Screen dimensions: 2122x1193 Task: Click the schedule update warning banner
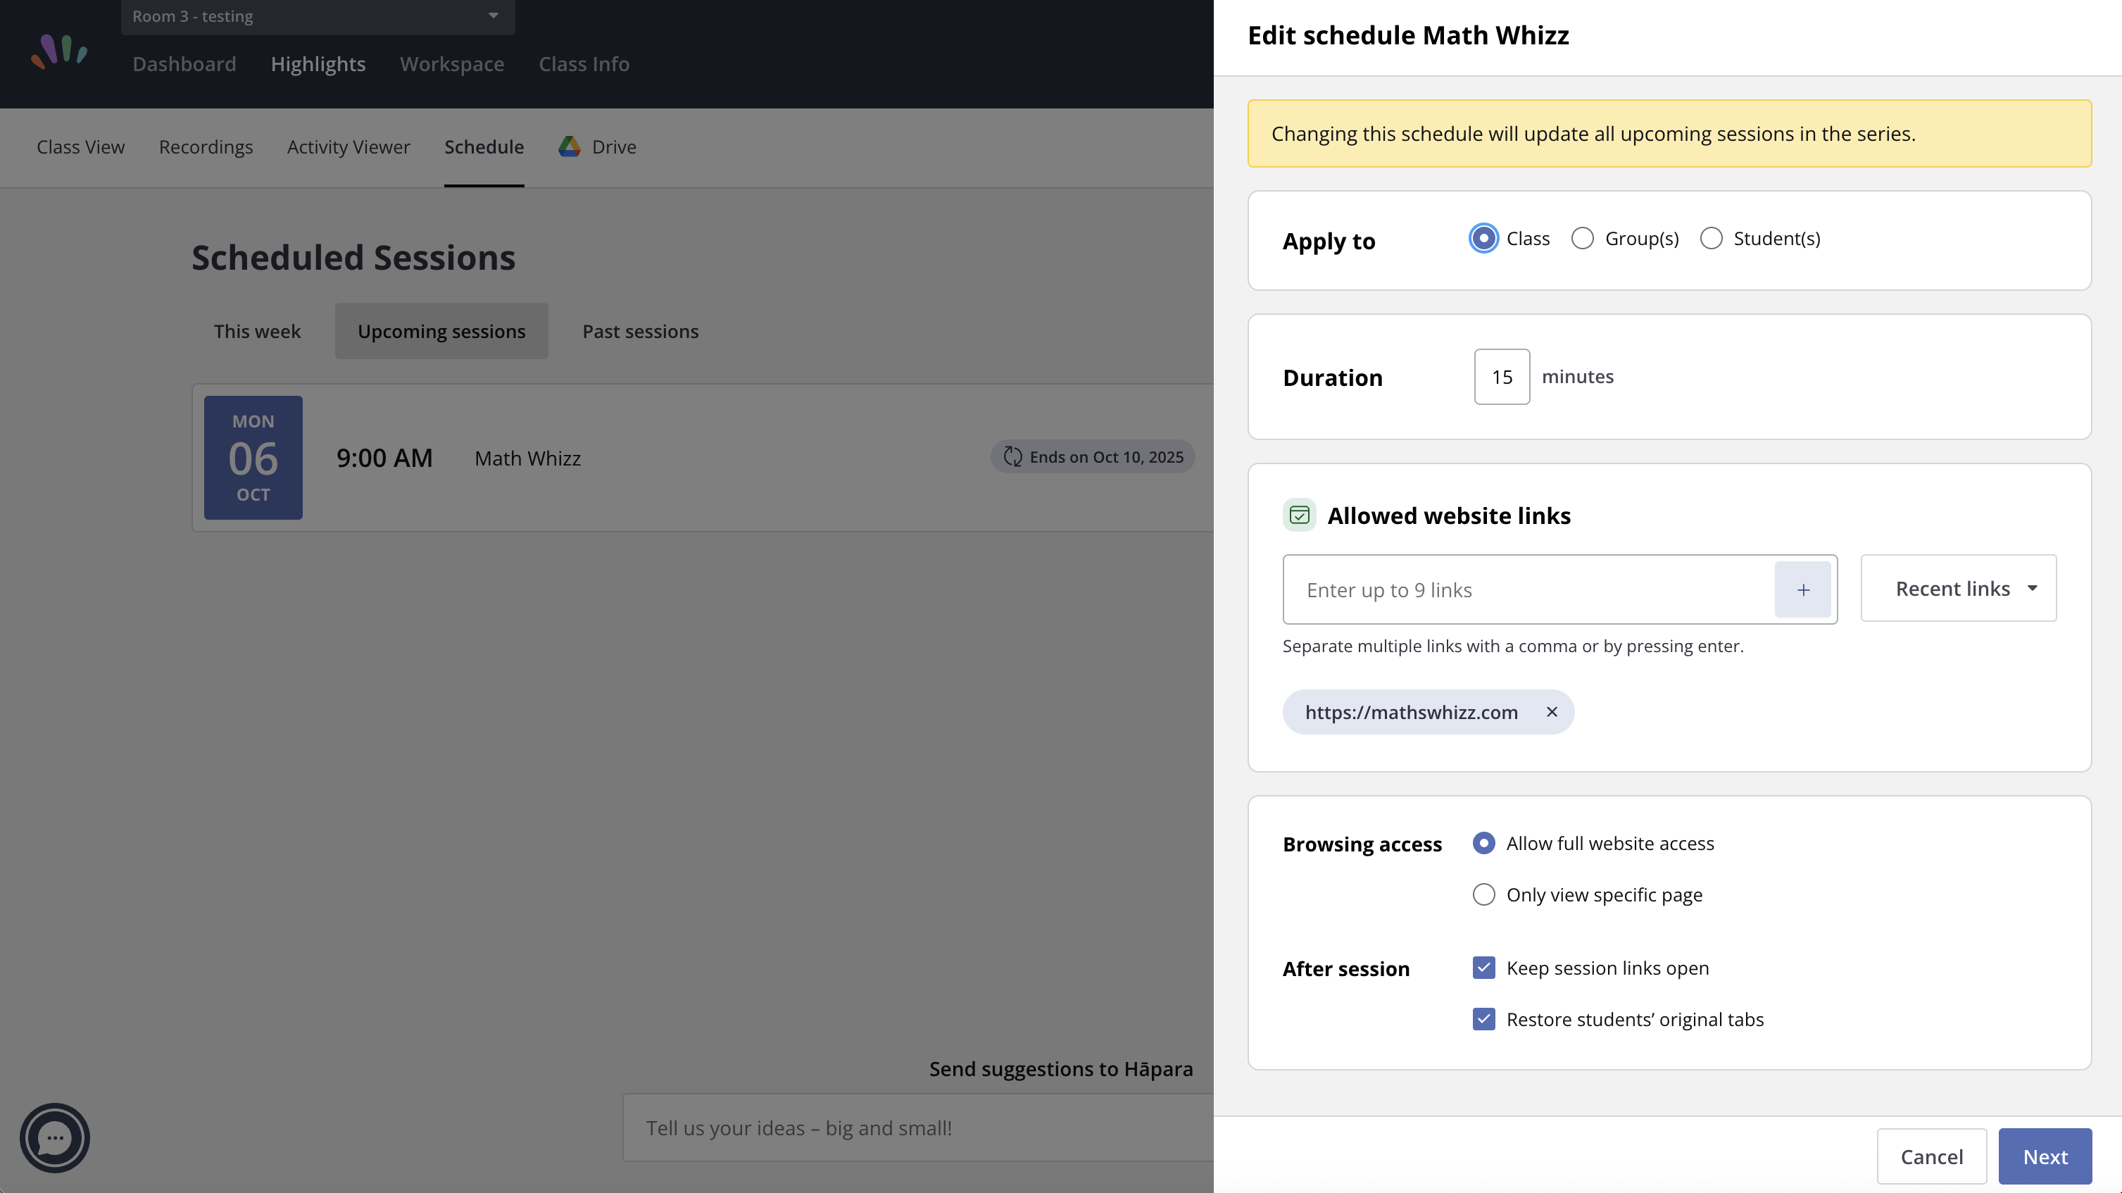(x=1670, y=134)
